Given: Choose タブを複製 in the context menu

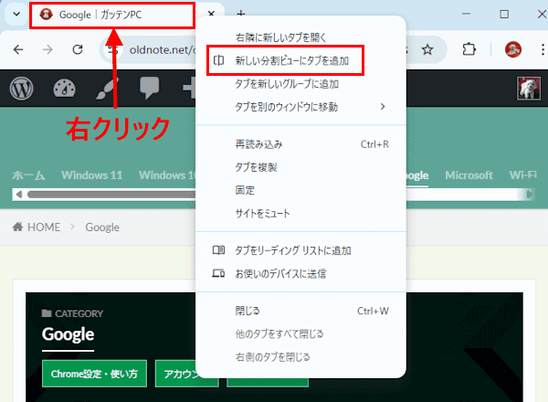Looking at the screenshot, I should point(300,167).
